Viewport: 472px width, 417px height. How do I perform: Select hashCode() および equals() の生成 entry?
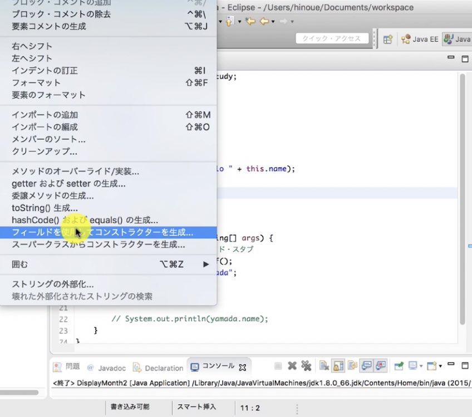109,220
